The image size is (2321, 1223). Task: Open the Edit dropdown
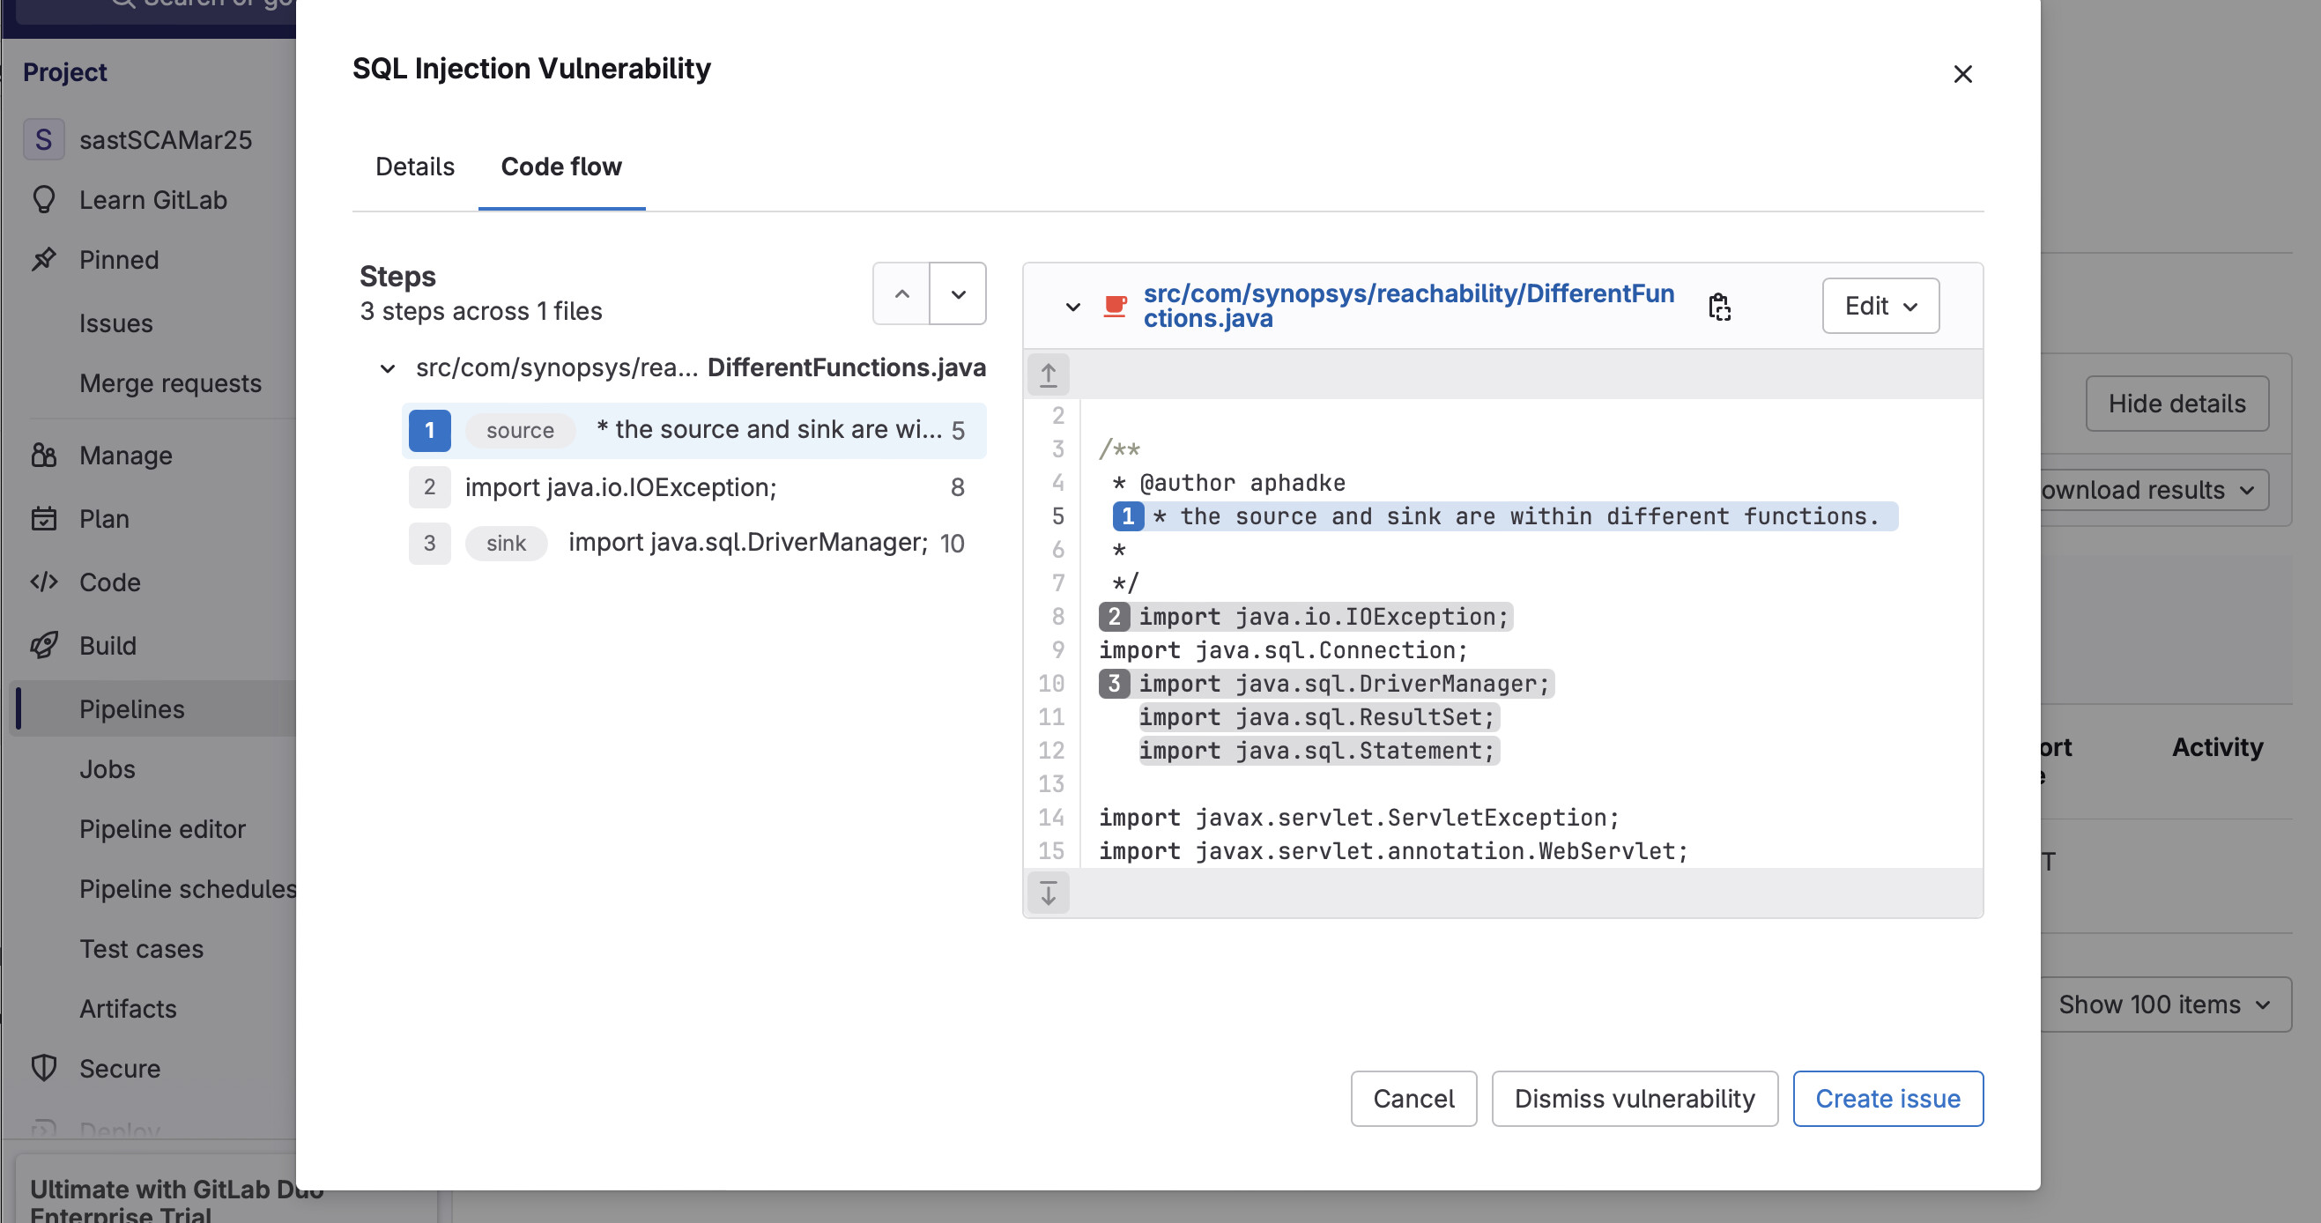[1880, 307]
